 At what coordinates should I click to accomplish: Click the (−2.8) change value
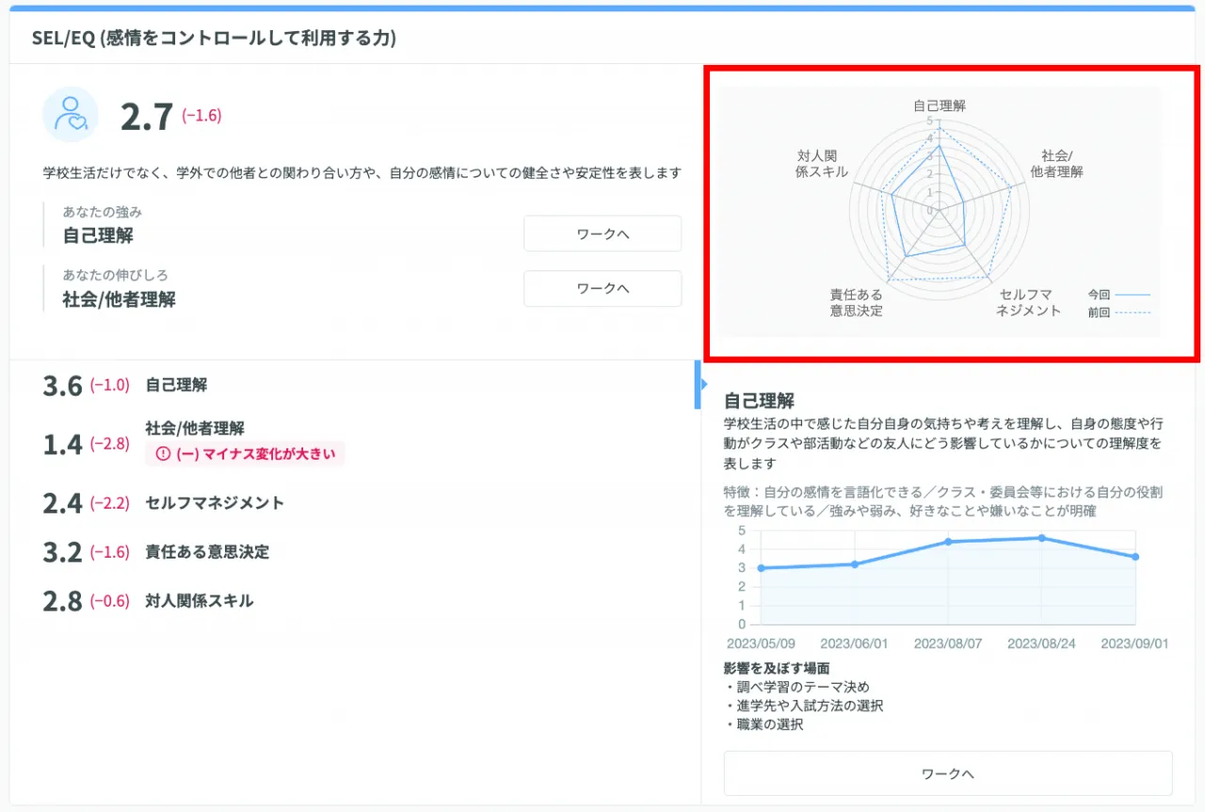pyautogui.click(x=109, y=444)
